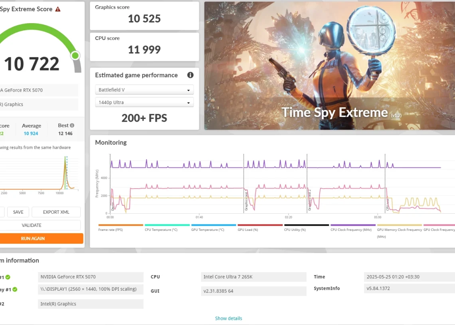Click the Best score 12 146

click(x=65, y=133)
